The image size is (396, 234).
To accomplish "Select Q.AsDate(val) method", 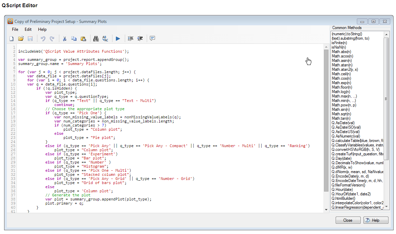I will coord(343,123).
